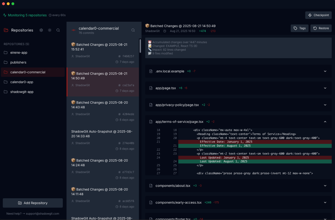Click the components/about.tsx file name
Screen dimensions: 335x220
point(173,186)
